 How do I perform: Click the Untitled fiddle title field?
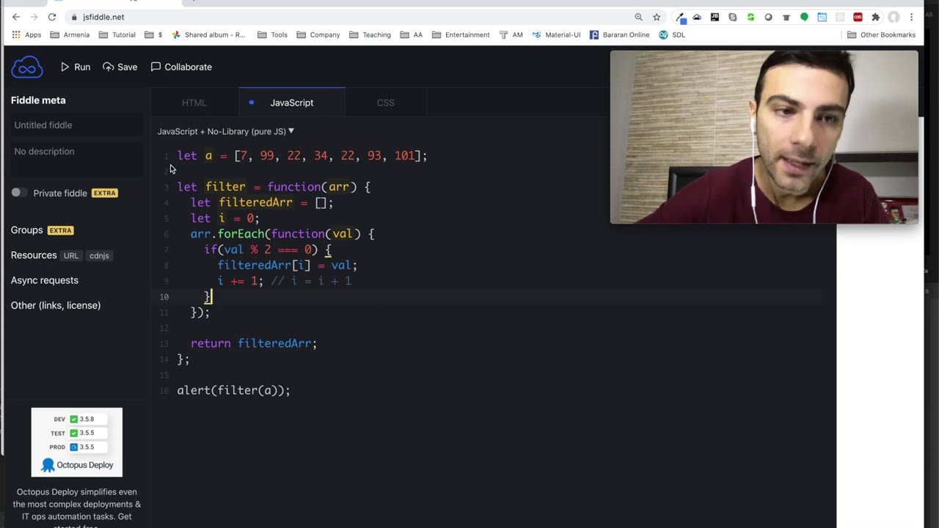(x=77, y=125)
